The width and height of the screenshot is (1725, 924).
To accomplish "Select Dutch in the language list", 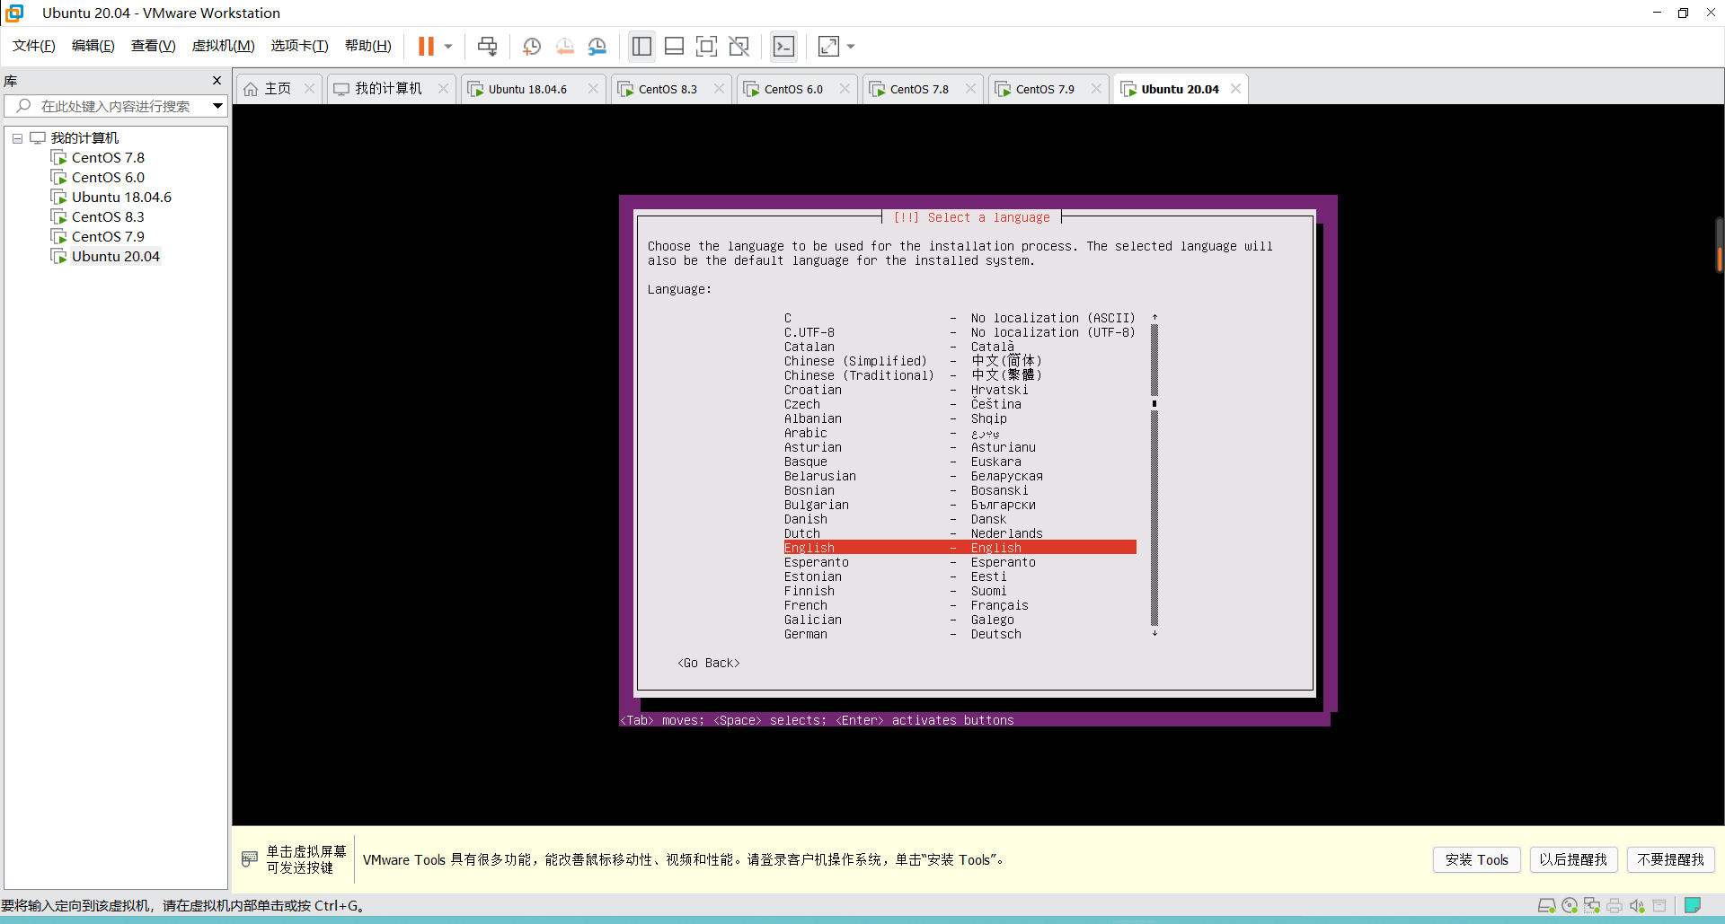I will (x=960, y=533).
